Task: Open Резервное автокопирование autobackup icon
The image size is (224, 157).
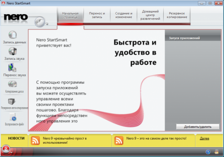Action: 12,101
